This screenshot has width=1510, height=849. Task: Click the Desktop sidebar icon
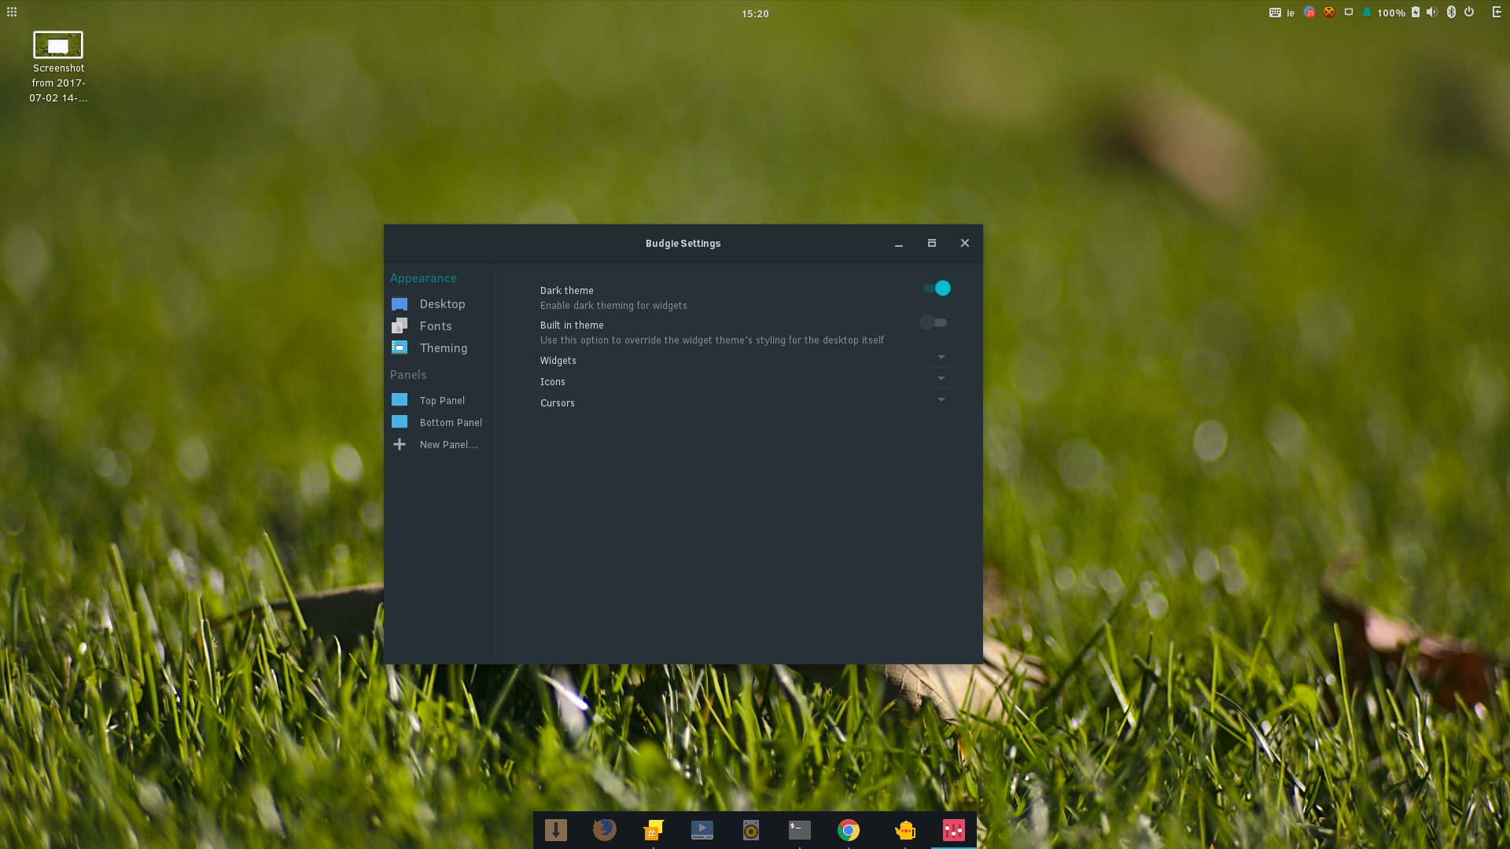400,304
